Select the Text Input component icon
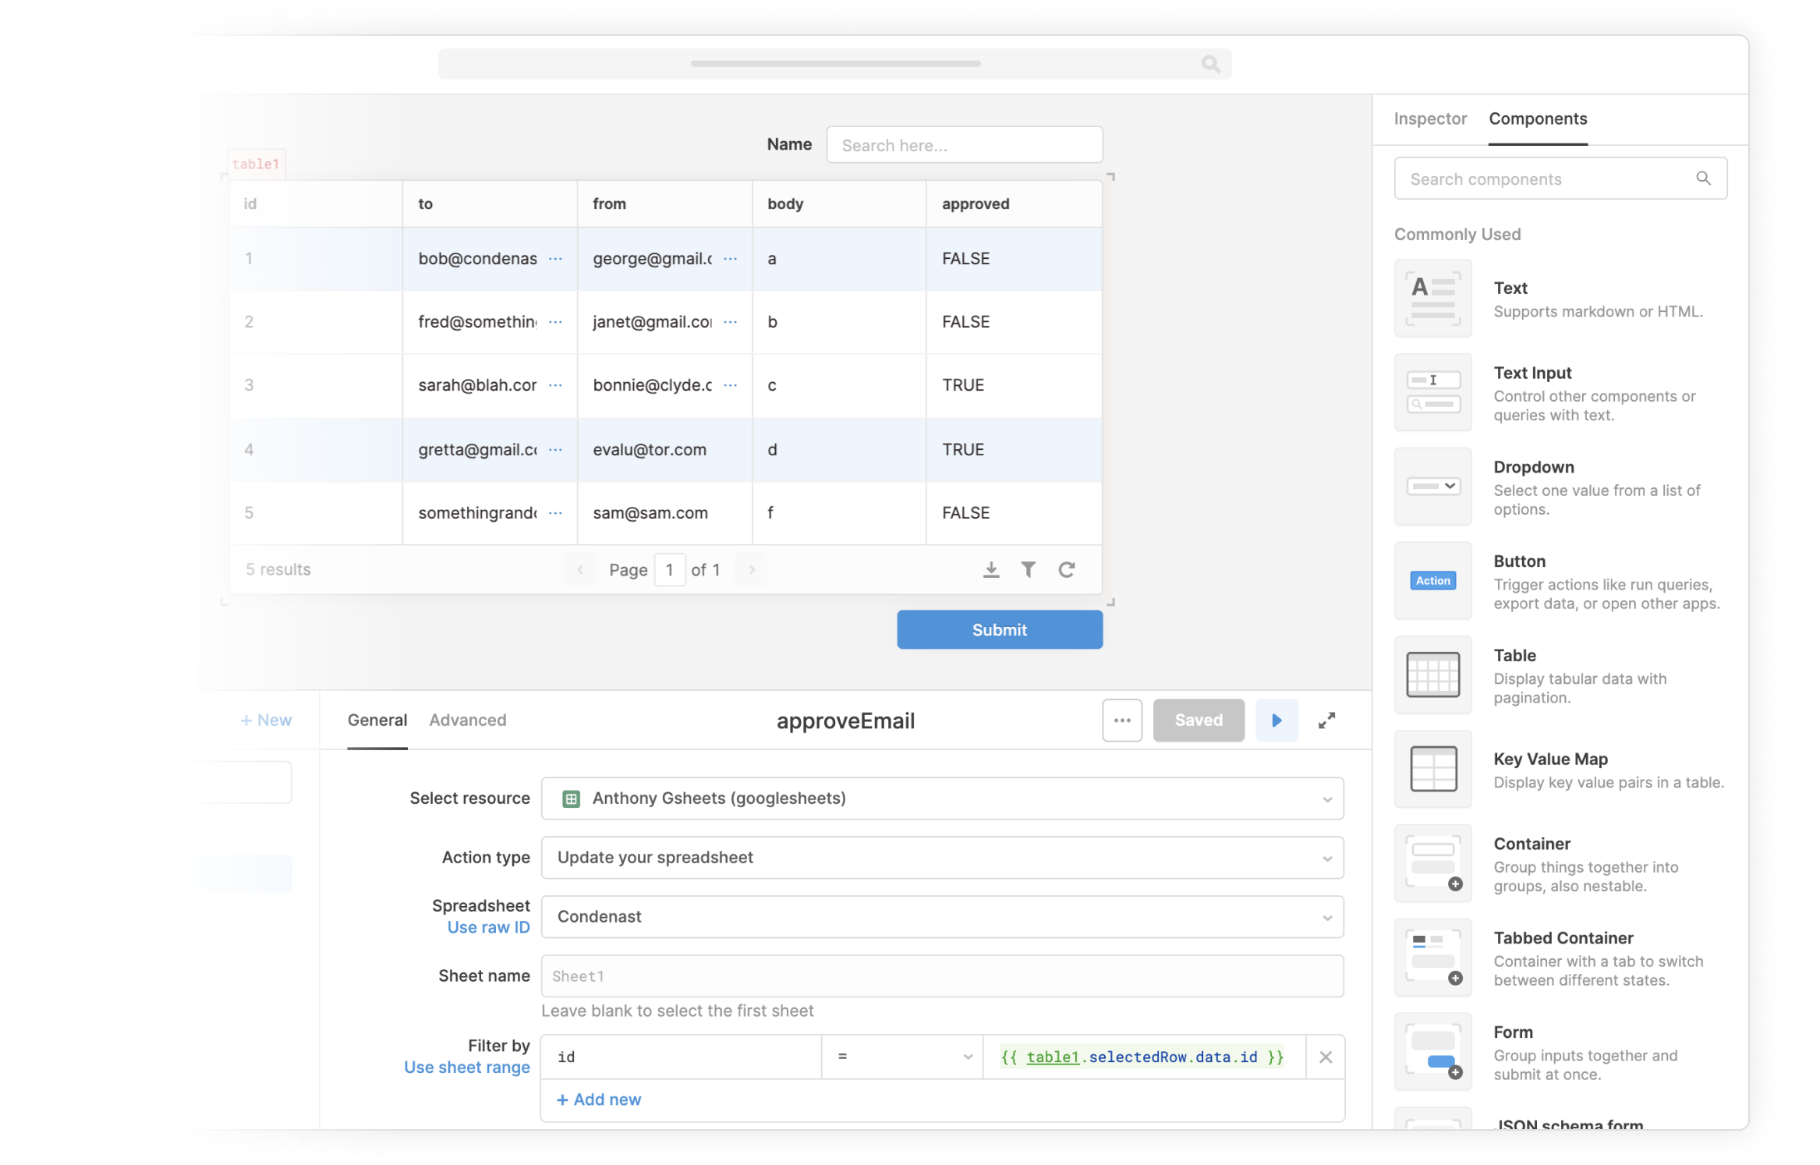This screenshot has width=1820, height=1165. (1432, 392)
